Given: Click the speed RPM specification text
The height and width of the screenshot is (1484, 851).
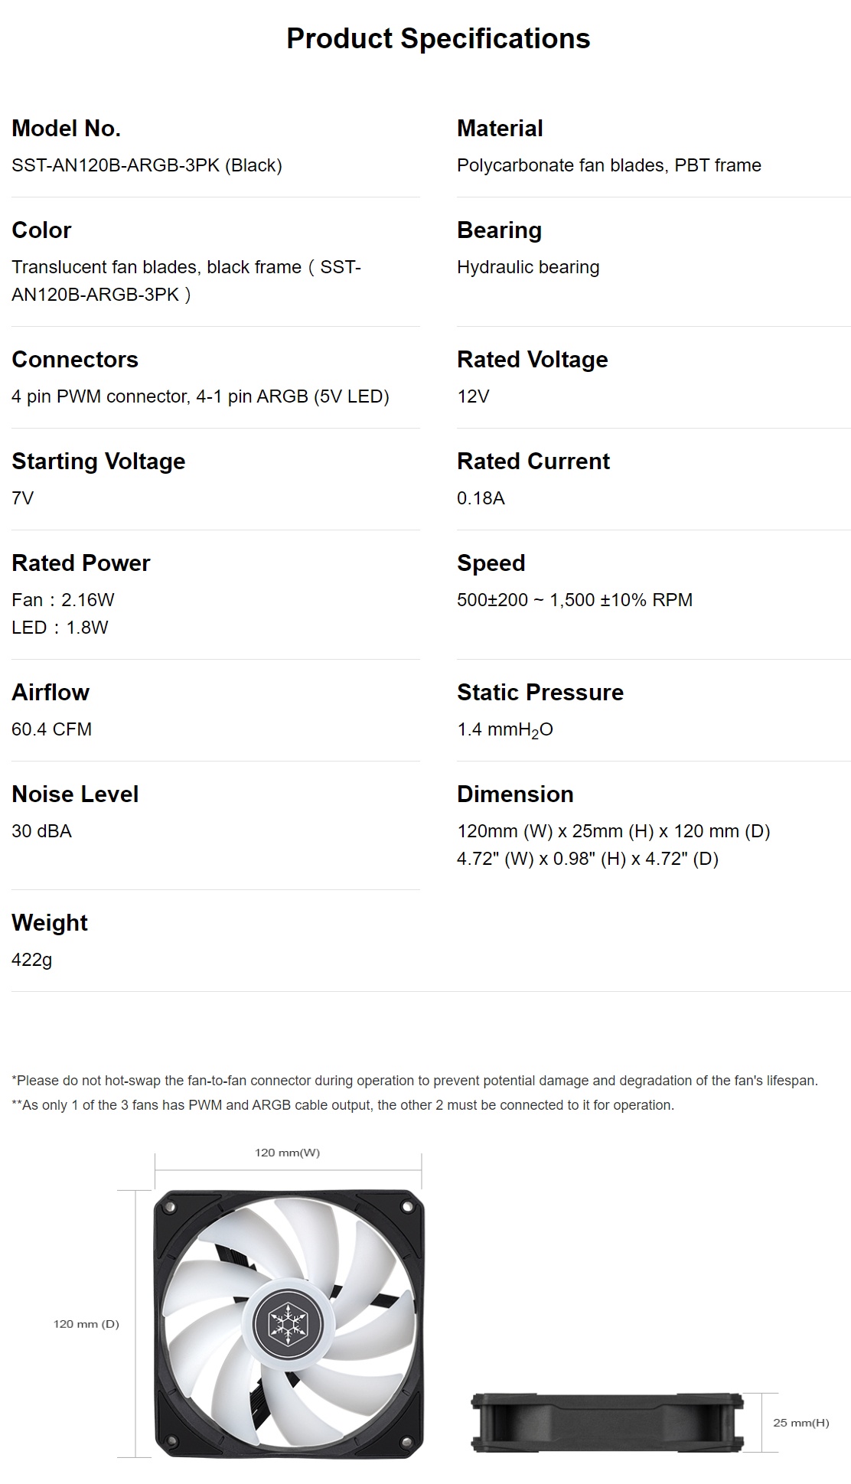Looking at the screenshot, I should (x=575, y=600).
